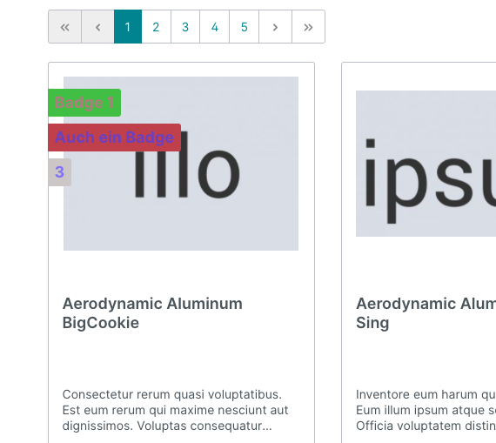The image size is (496, 443).
Task: Click the red Auch ein Badge label
Action: tap(115, 138)
